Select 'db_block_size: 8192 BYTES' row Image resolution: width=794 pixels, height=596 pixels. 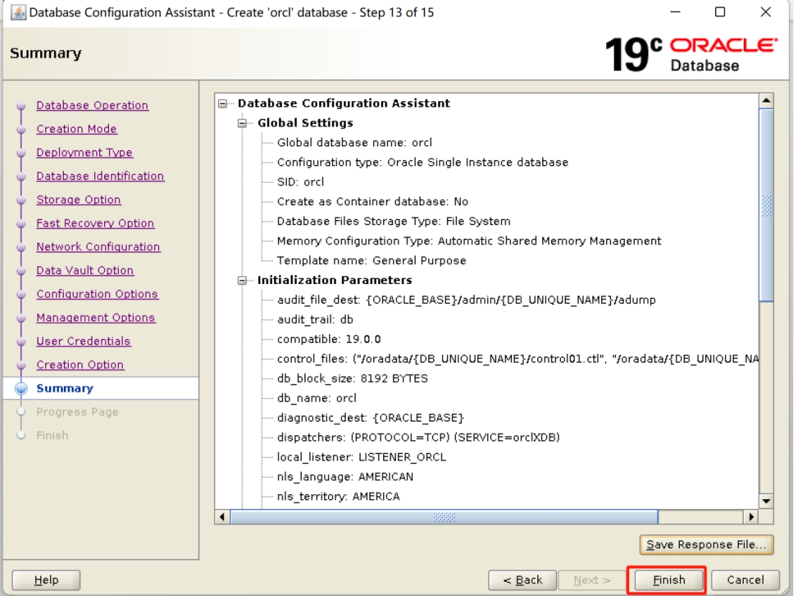[352, 379]
